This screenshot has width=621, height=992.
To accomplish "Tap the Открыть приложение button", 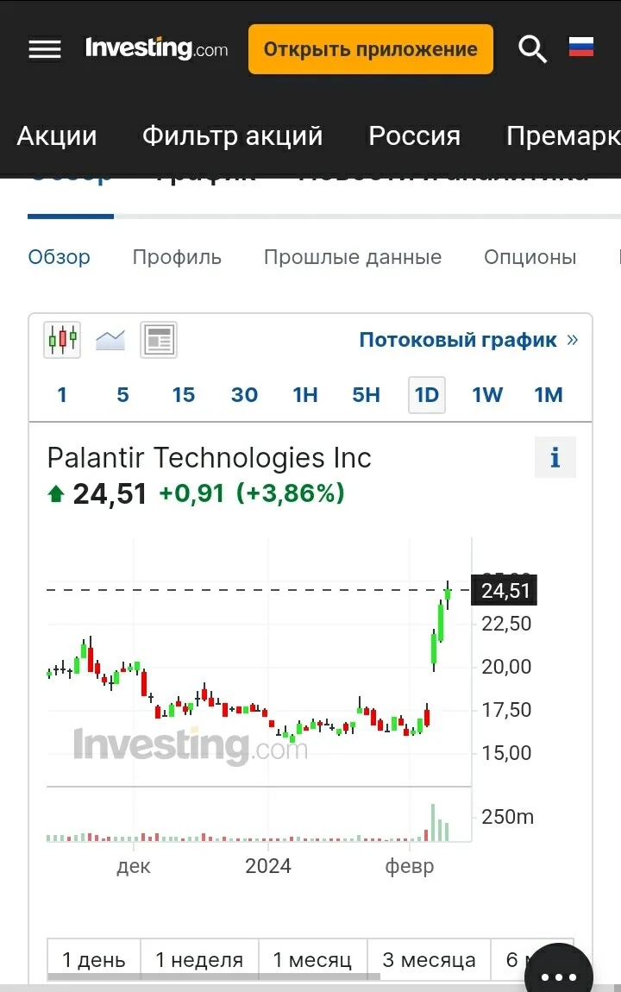I will pyautogui.click(x=371, y=49).
